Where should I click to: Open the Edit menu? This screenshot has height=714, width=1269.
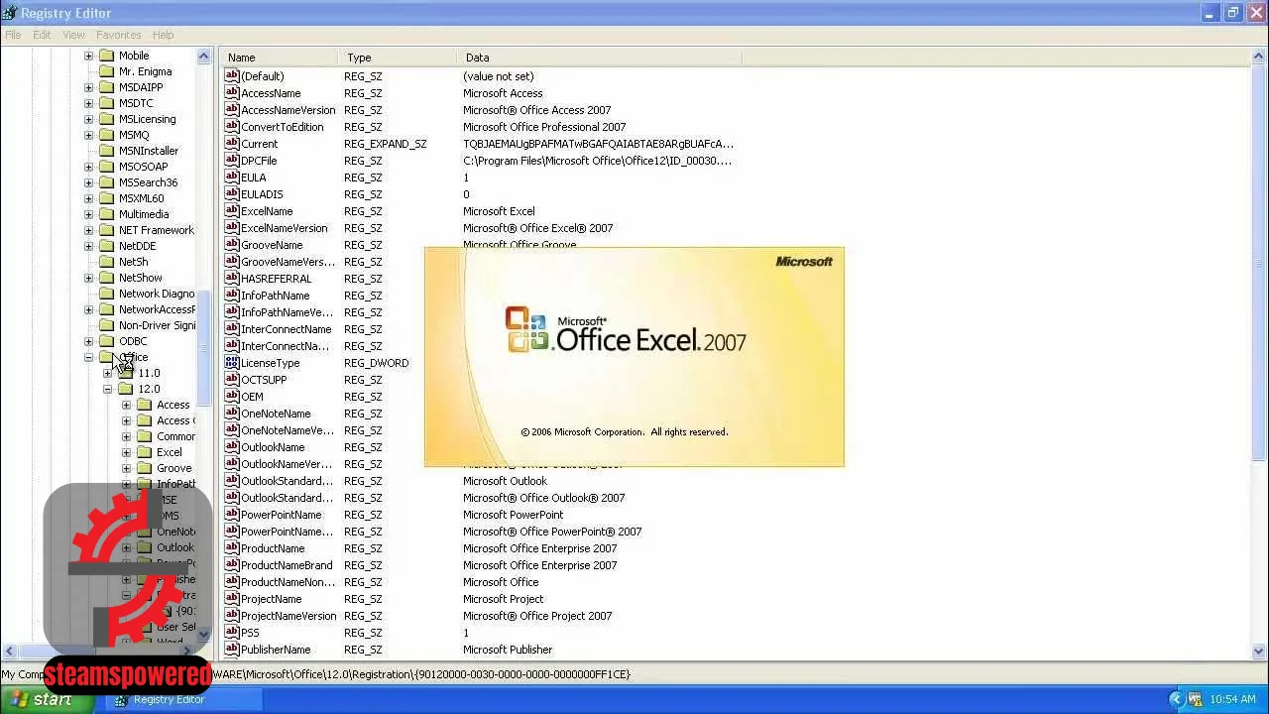pos(42,35)
